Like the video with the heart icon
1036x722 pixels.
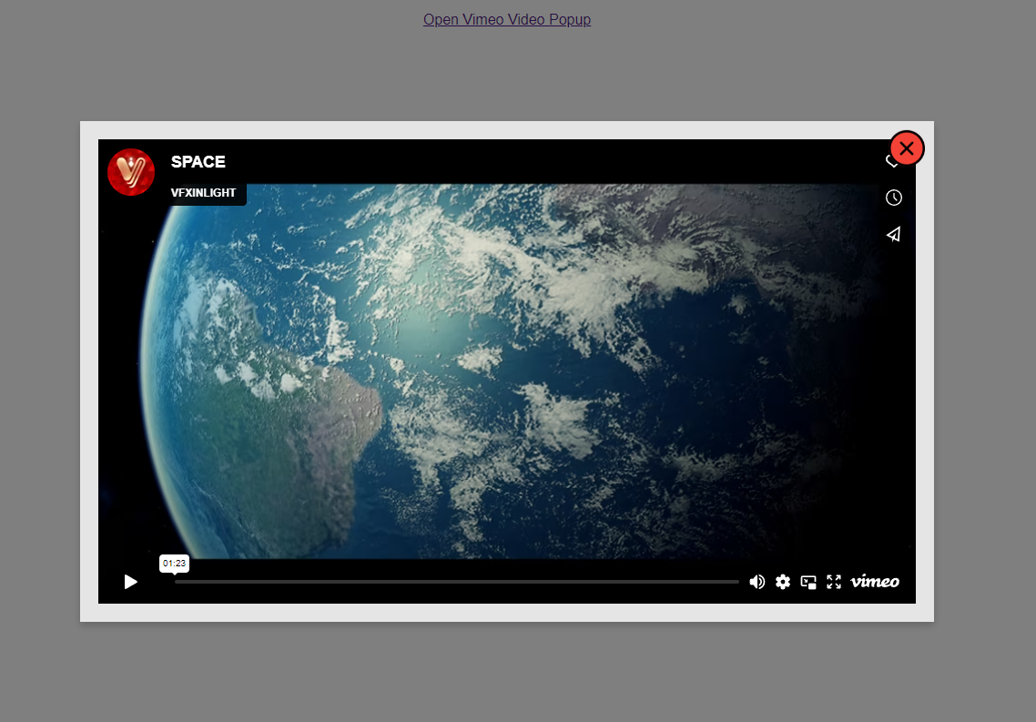pyautogui.click(x=891, y=161)
